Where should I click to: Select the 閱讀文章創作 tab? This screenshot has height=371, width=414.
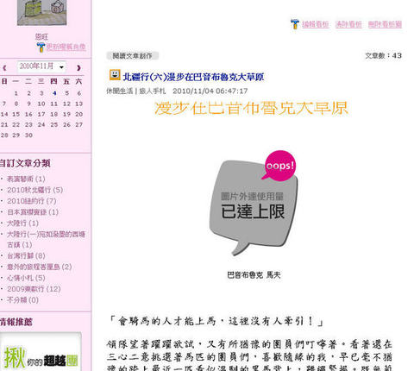[132, 56]
